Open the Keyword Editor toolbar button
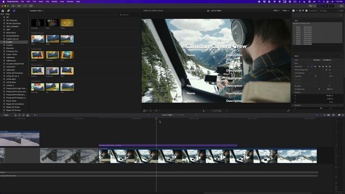The width and height of the screenshot is (345, 194). pyautogui.click(x=19, y=6)
